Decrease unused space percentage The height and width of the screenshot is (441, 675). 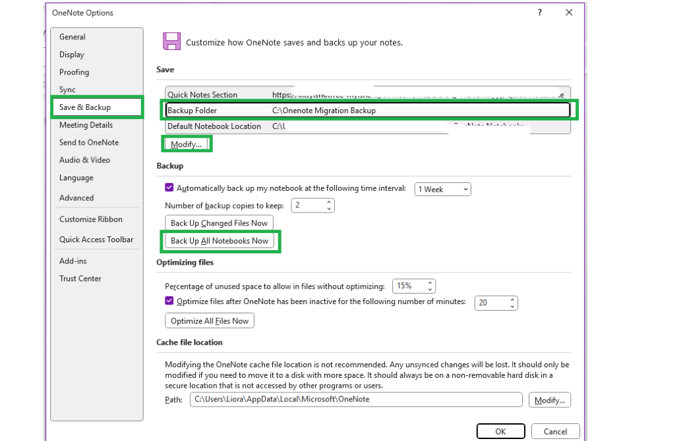pyautogui.click(x=430, y=289)
